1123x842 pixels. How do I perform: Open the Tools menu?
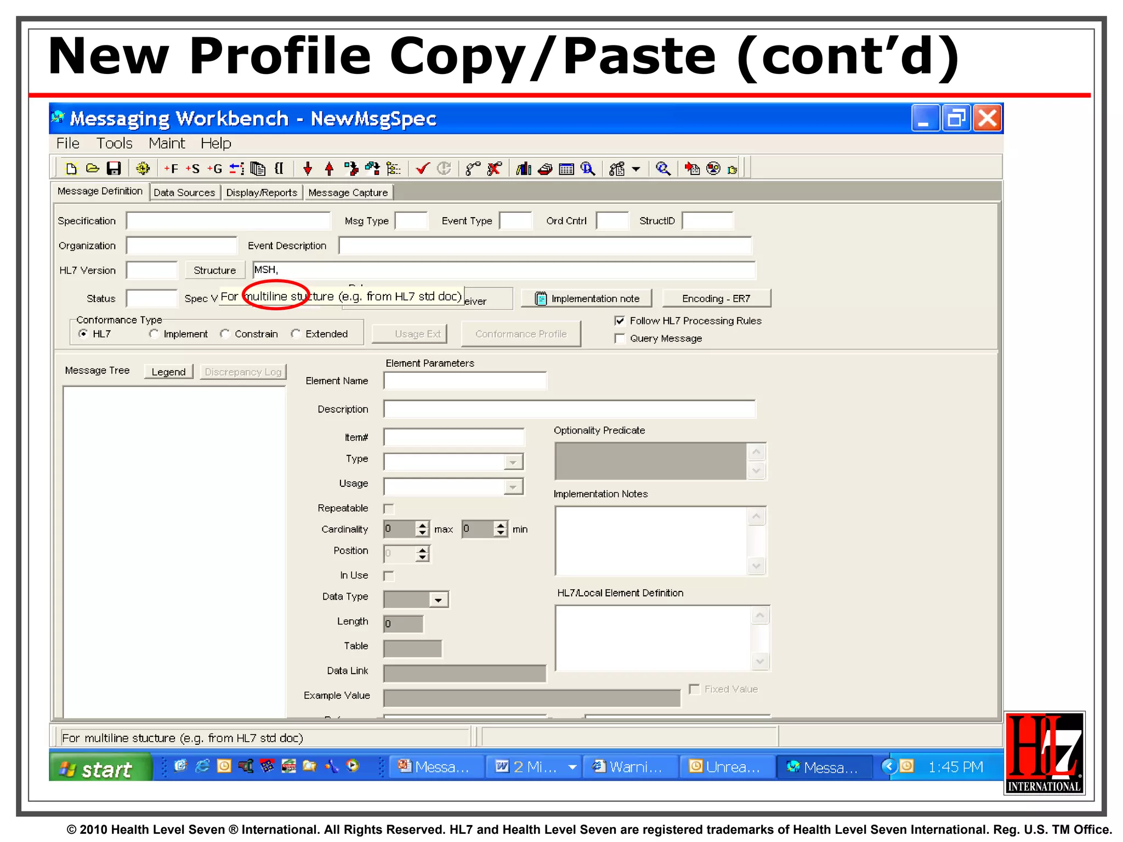[115, 144]
